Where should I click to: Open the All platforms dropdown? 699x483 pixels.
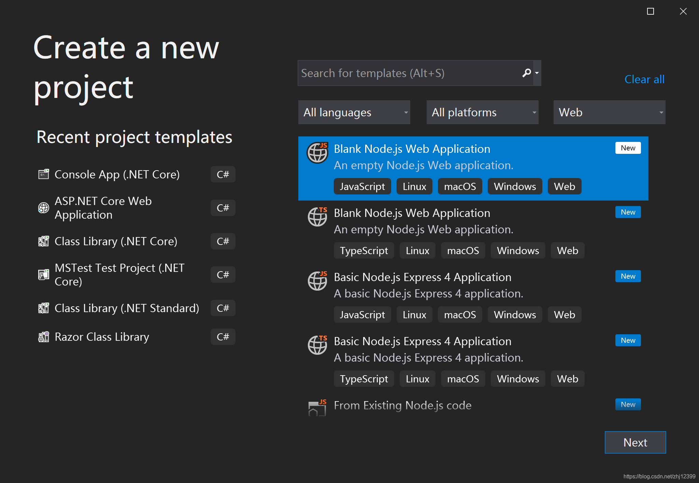click(x=482, y=112)
